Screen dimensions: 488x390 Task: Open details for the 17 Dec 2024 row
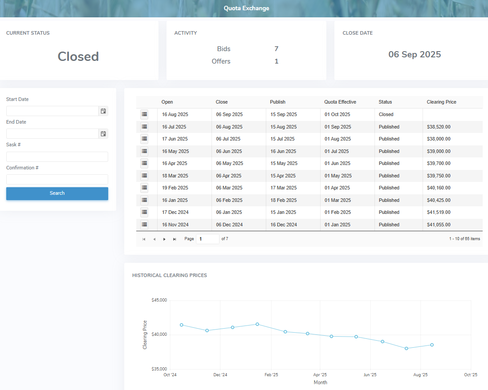coord(144,212)
